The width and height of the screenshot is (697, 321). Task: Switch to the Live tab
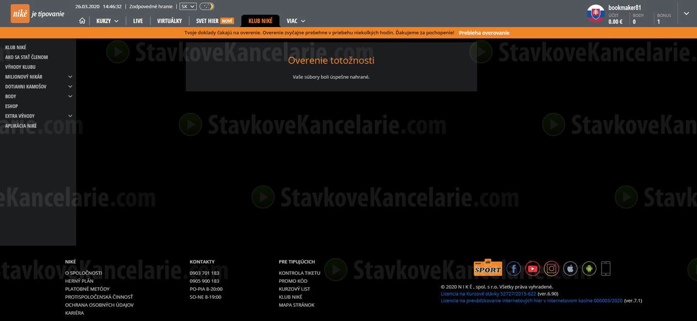[x=138, y=21]
